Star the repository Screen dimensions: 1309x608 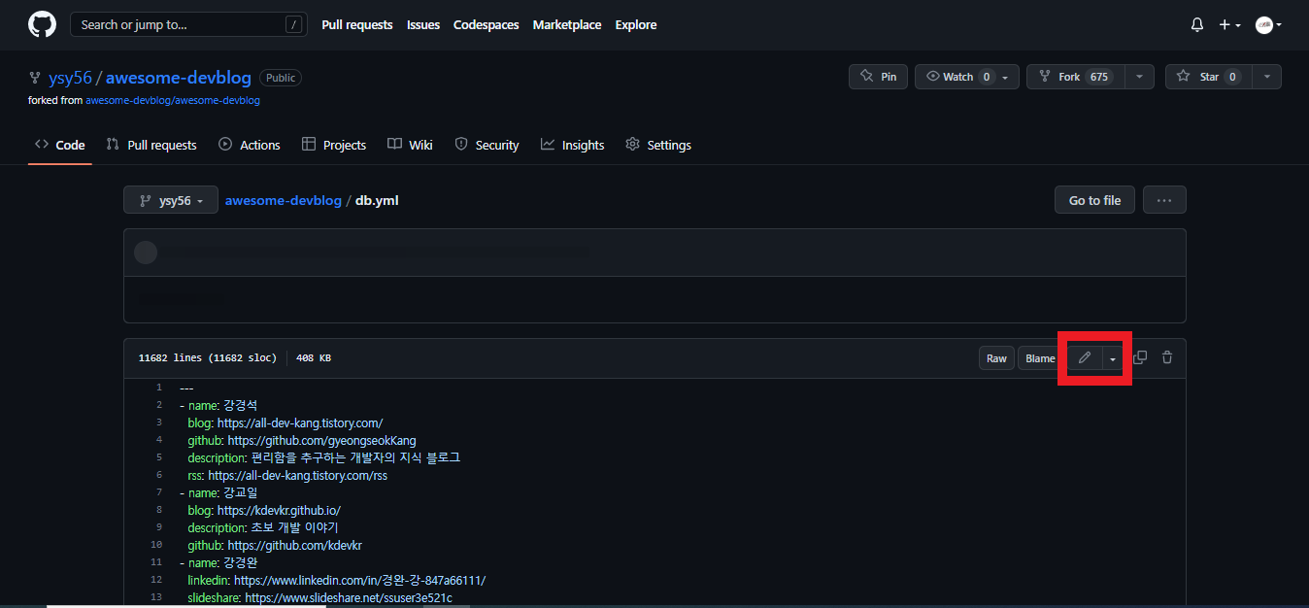coord(1209,77)
